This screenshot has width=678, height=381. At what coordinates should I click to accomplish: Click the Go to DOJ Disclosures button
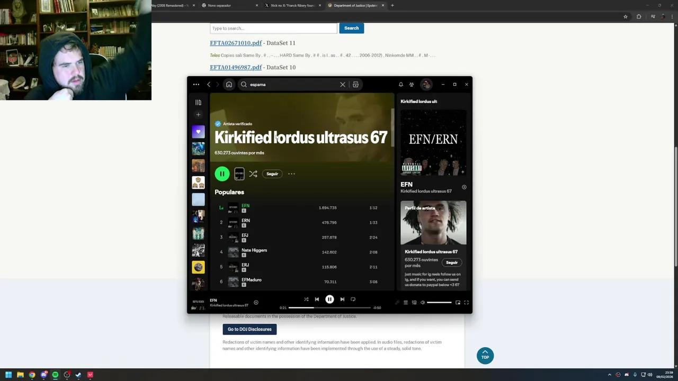pyautogui.click(x=249, y=329)
